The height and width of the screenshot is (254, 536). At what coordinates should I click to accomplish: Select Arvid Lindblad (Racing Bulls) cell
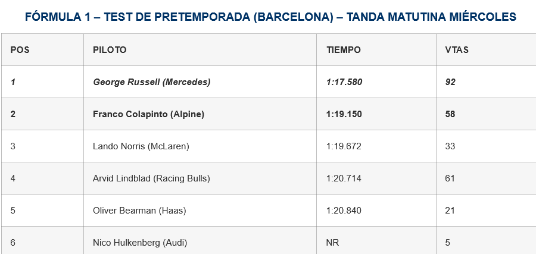pos(151,178)
